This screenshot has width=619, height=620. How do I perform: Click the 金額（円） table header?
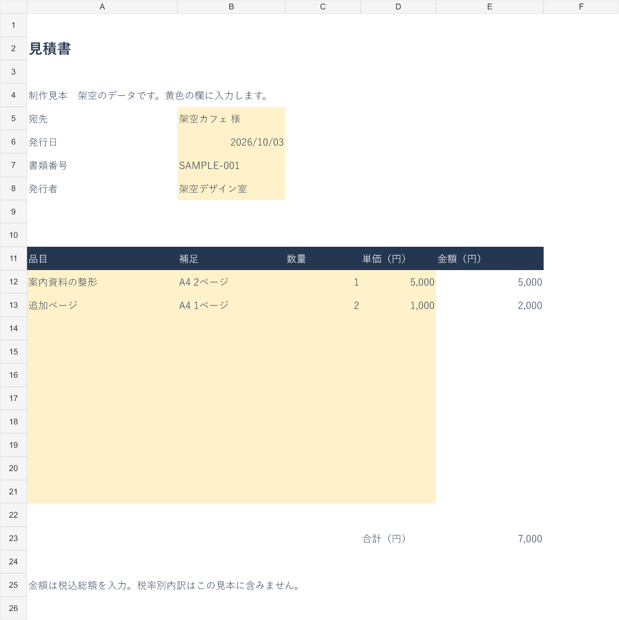pyautogui.click(x=490, y=258)
